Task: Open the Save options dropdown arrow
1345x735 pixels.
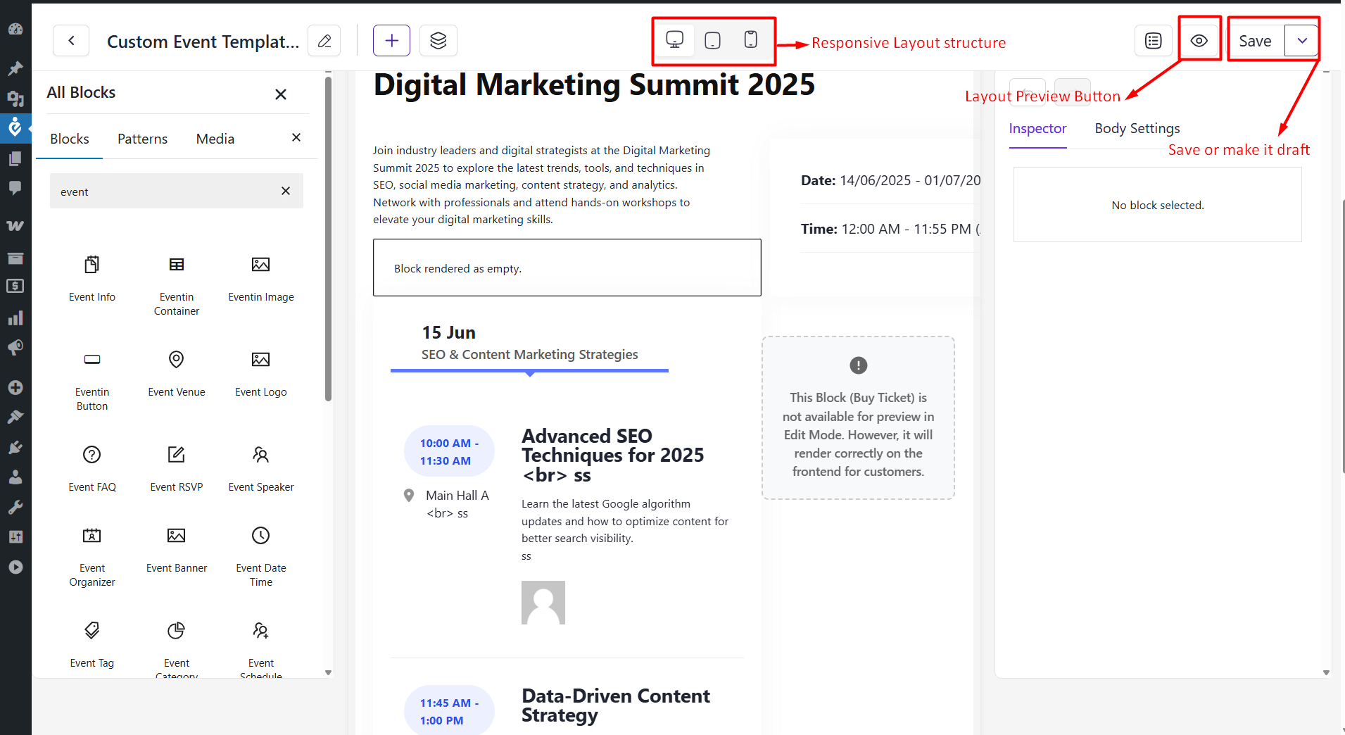Action: coord(1302,40)
